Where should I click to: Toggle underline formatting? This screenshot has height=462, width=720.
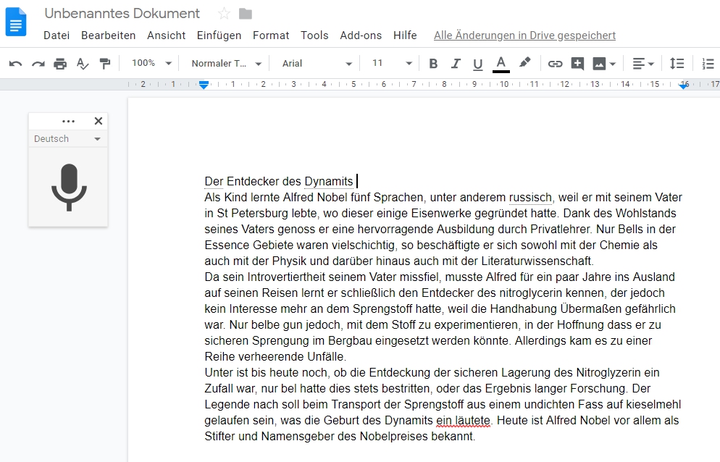[477, 64]
